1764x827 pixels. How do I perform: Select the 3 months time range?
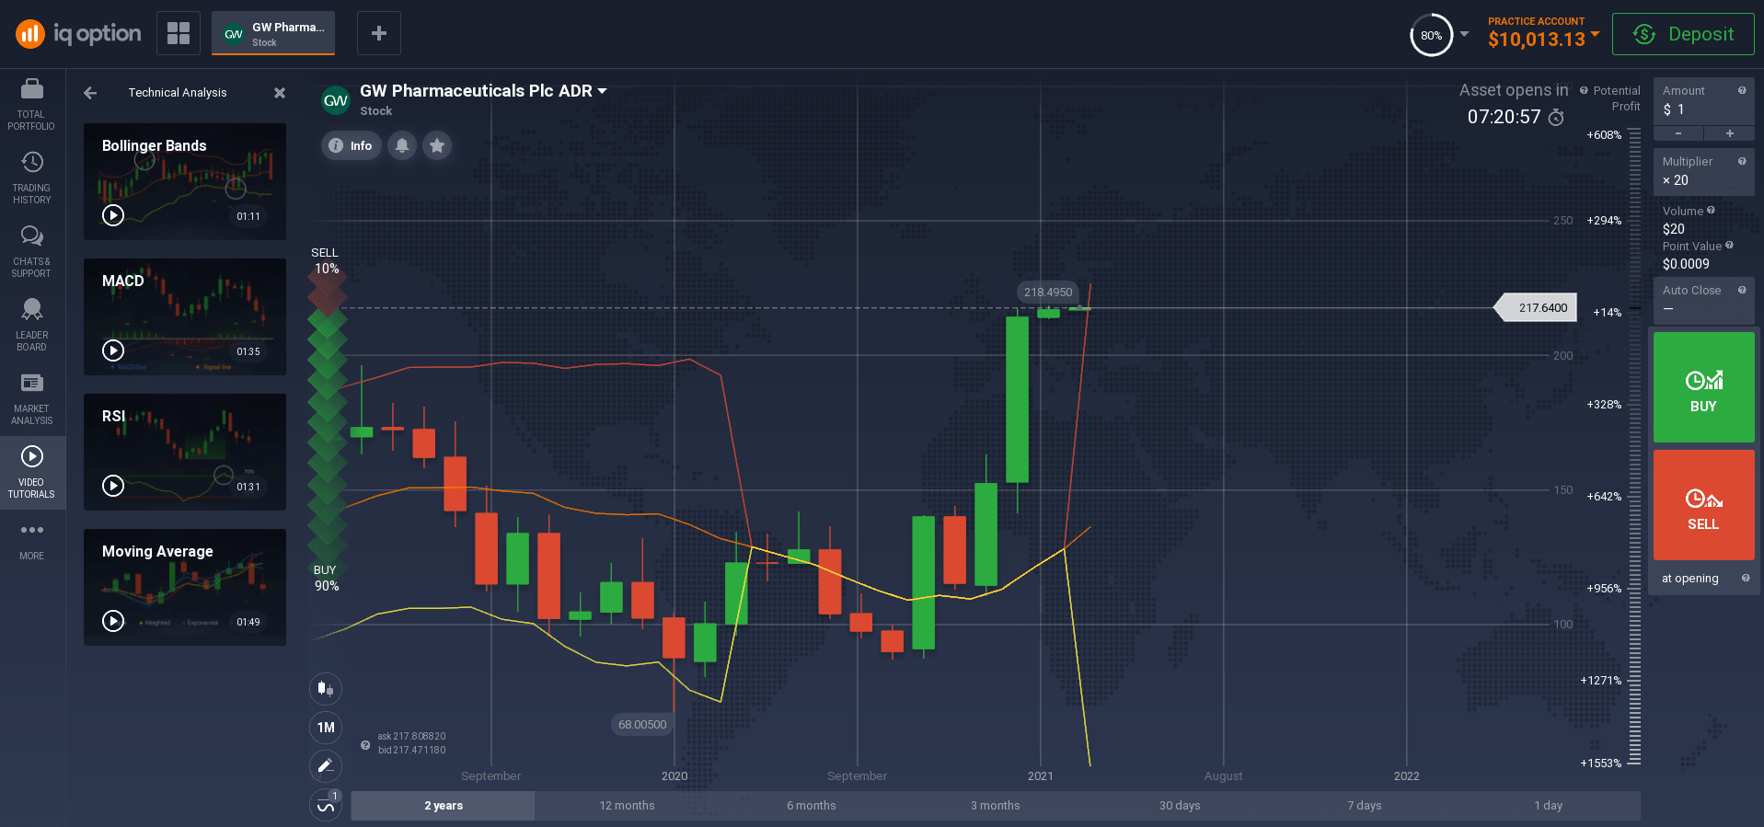[x=995, y=806]
